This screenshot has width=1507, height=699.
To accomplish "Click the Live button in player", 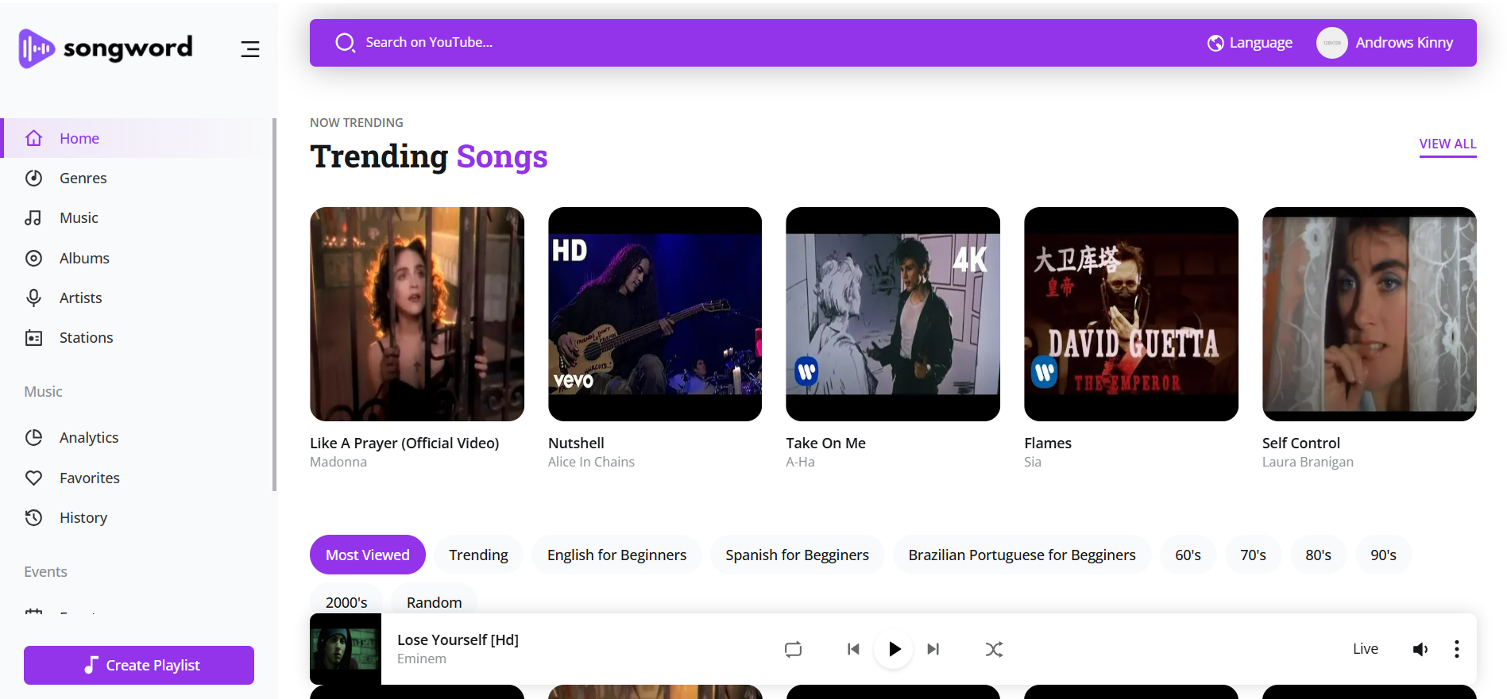I will click(1366, 649).
